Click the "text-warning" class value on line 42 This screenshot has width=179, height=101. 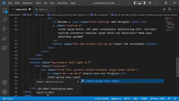100,22
